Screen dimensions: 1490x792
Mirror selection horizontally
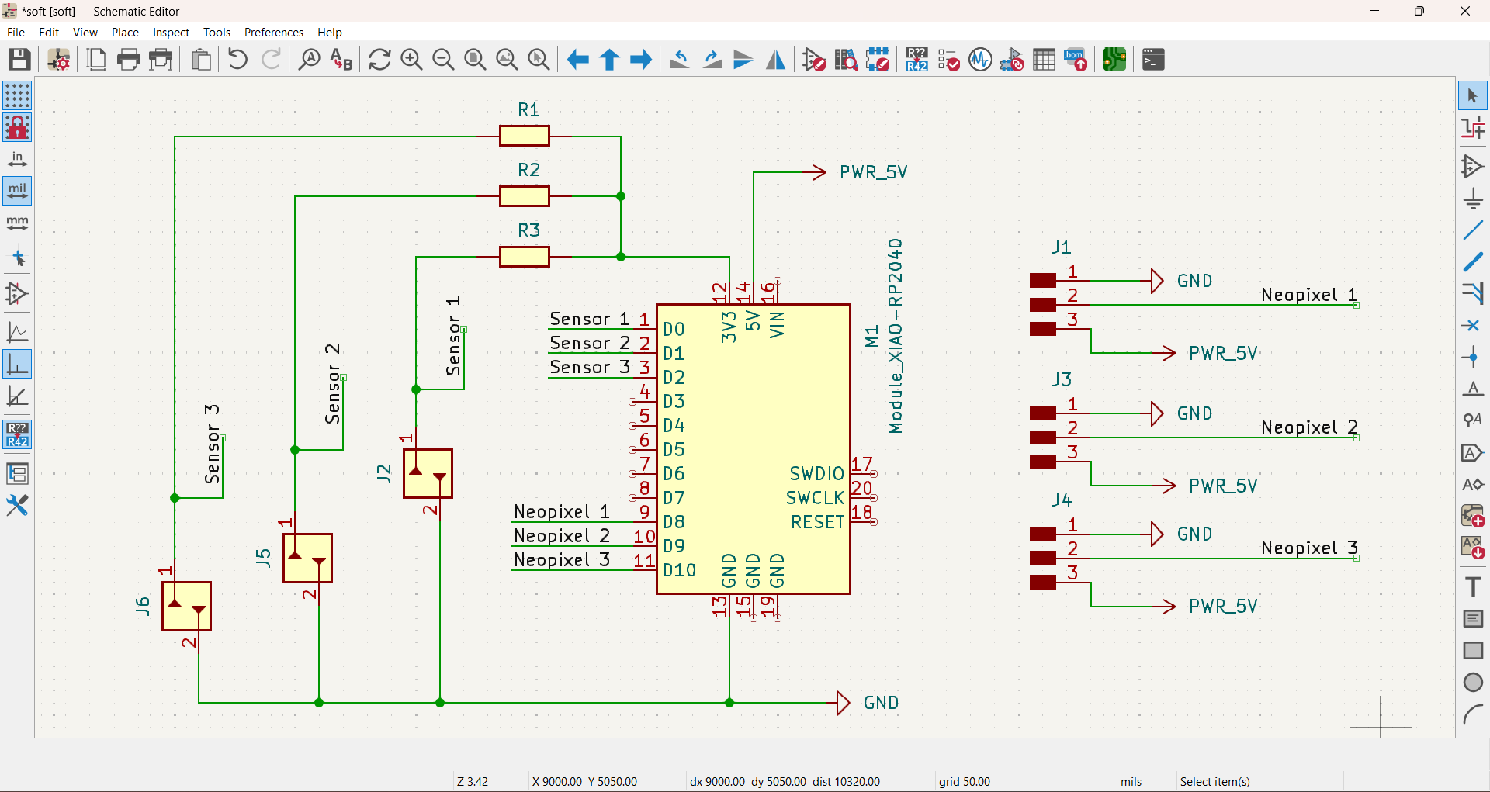775,59
